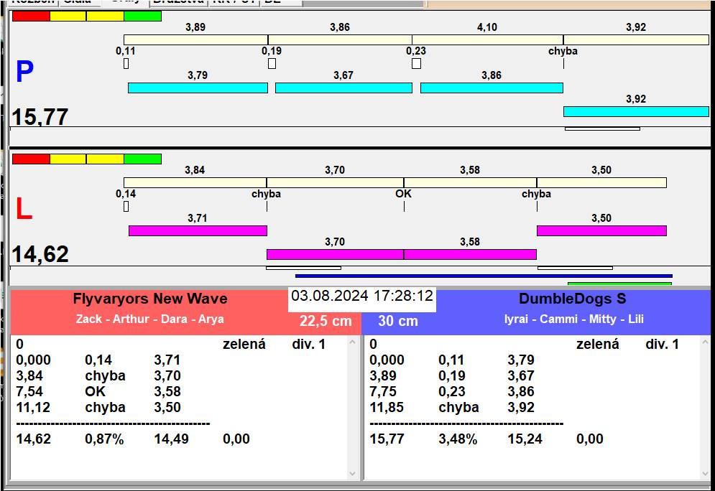
Task: Select the cyan 3,79 bar in lane P
Action: coord(198,88)
